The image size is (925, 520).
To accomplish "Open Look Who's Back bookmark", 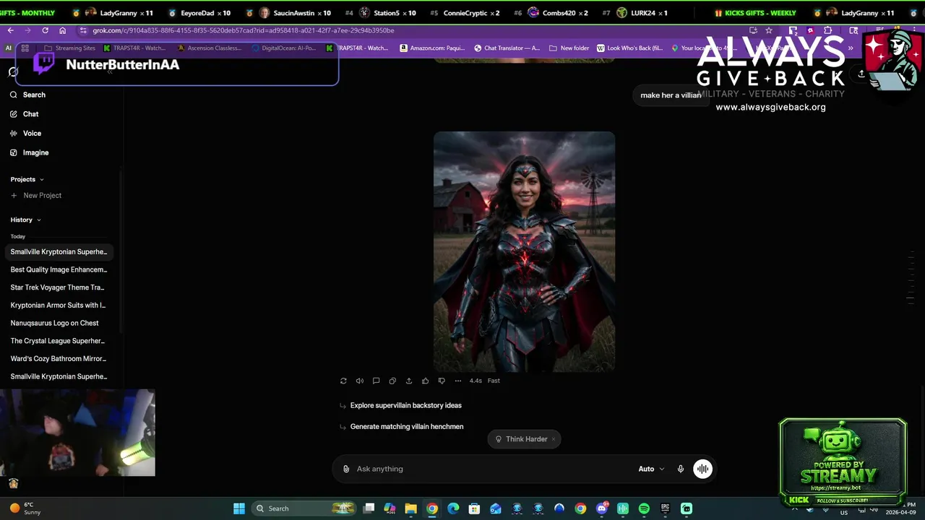I will tap(630, 48).
